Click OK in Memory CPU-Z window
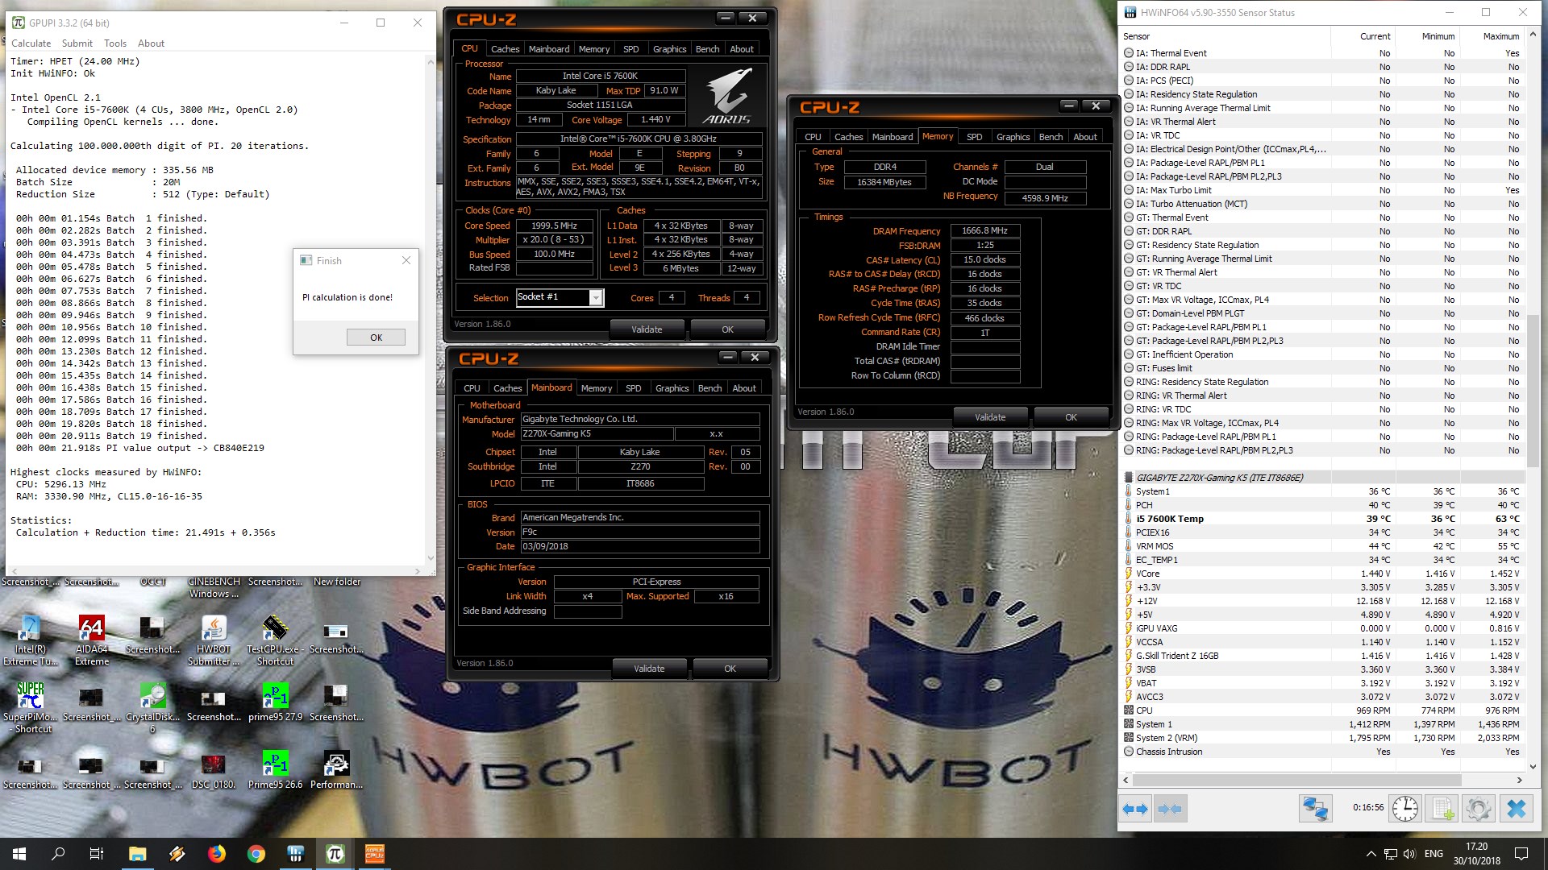The image size is (1548, 870). click(1071, 416)
